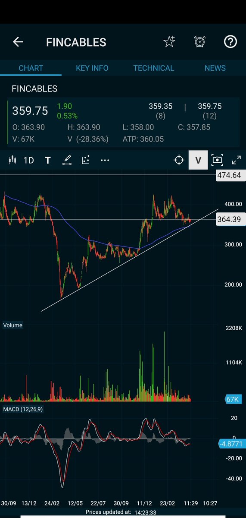Click the H: 363.90 high value

coord(84,127)
